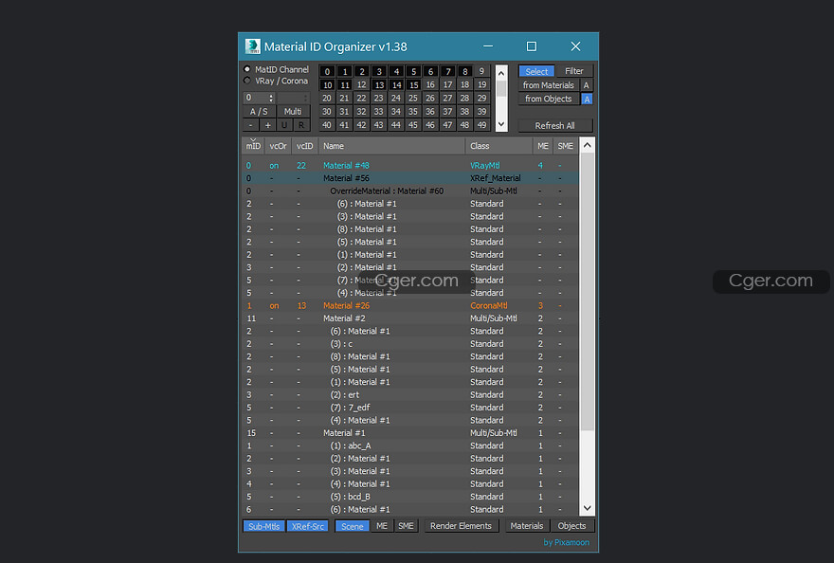
Task: Click the material list scroll down arrow
Action: click(x=588, y=508)
